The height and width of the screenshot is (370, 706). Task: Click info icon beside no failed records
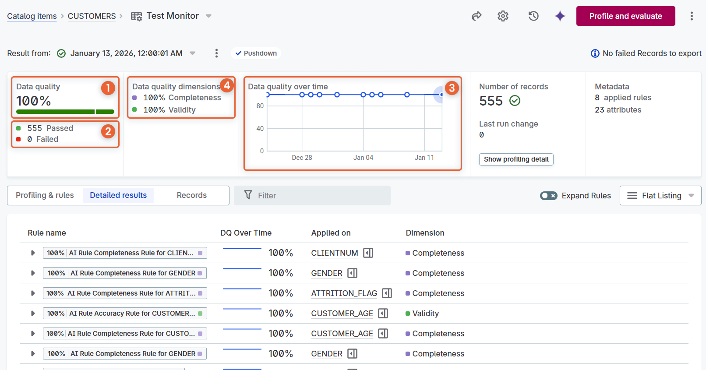point(595,53)
